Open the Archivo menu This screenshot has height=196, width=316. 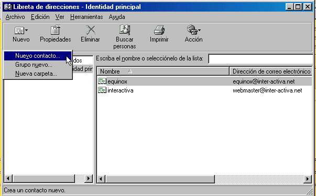(15, 17)
